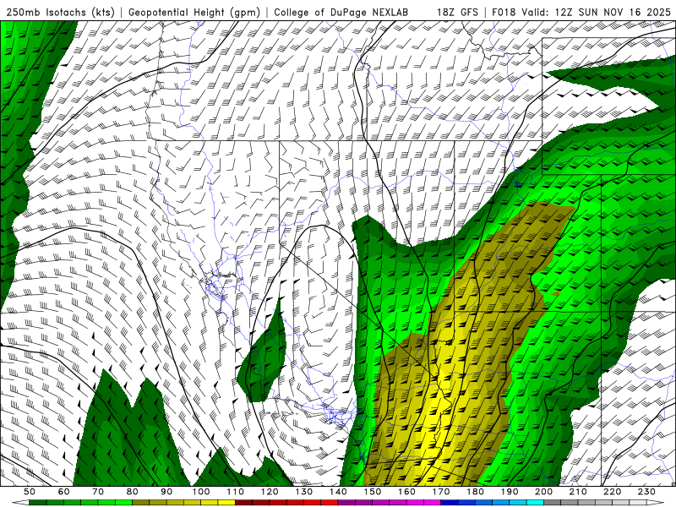The width and height of the screenshot is (676, 507).
Task: Click the '220' label on the color scale
Action: point(612,492)
